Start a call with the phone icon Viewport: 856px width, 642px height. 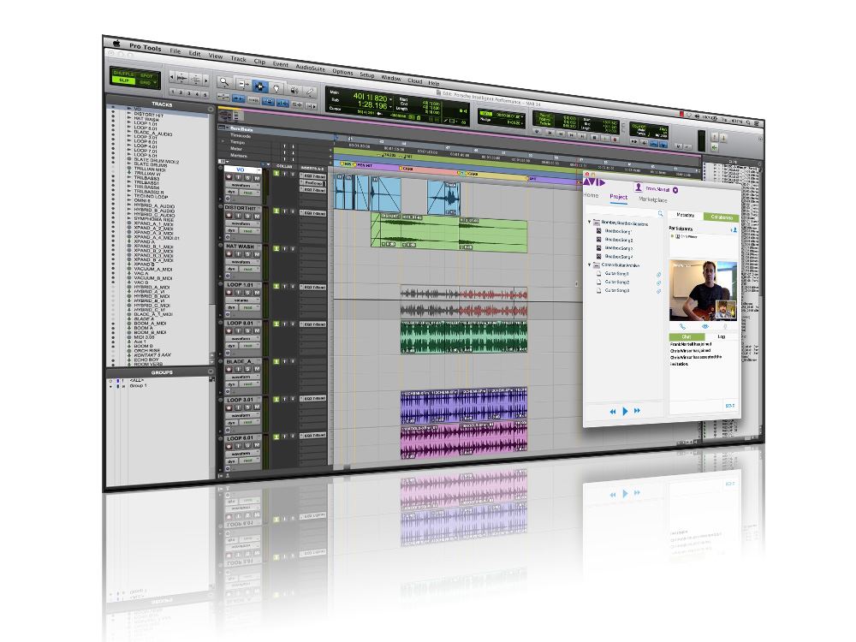682,326
